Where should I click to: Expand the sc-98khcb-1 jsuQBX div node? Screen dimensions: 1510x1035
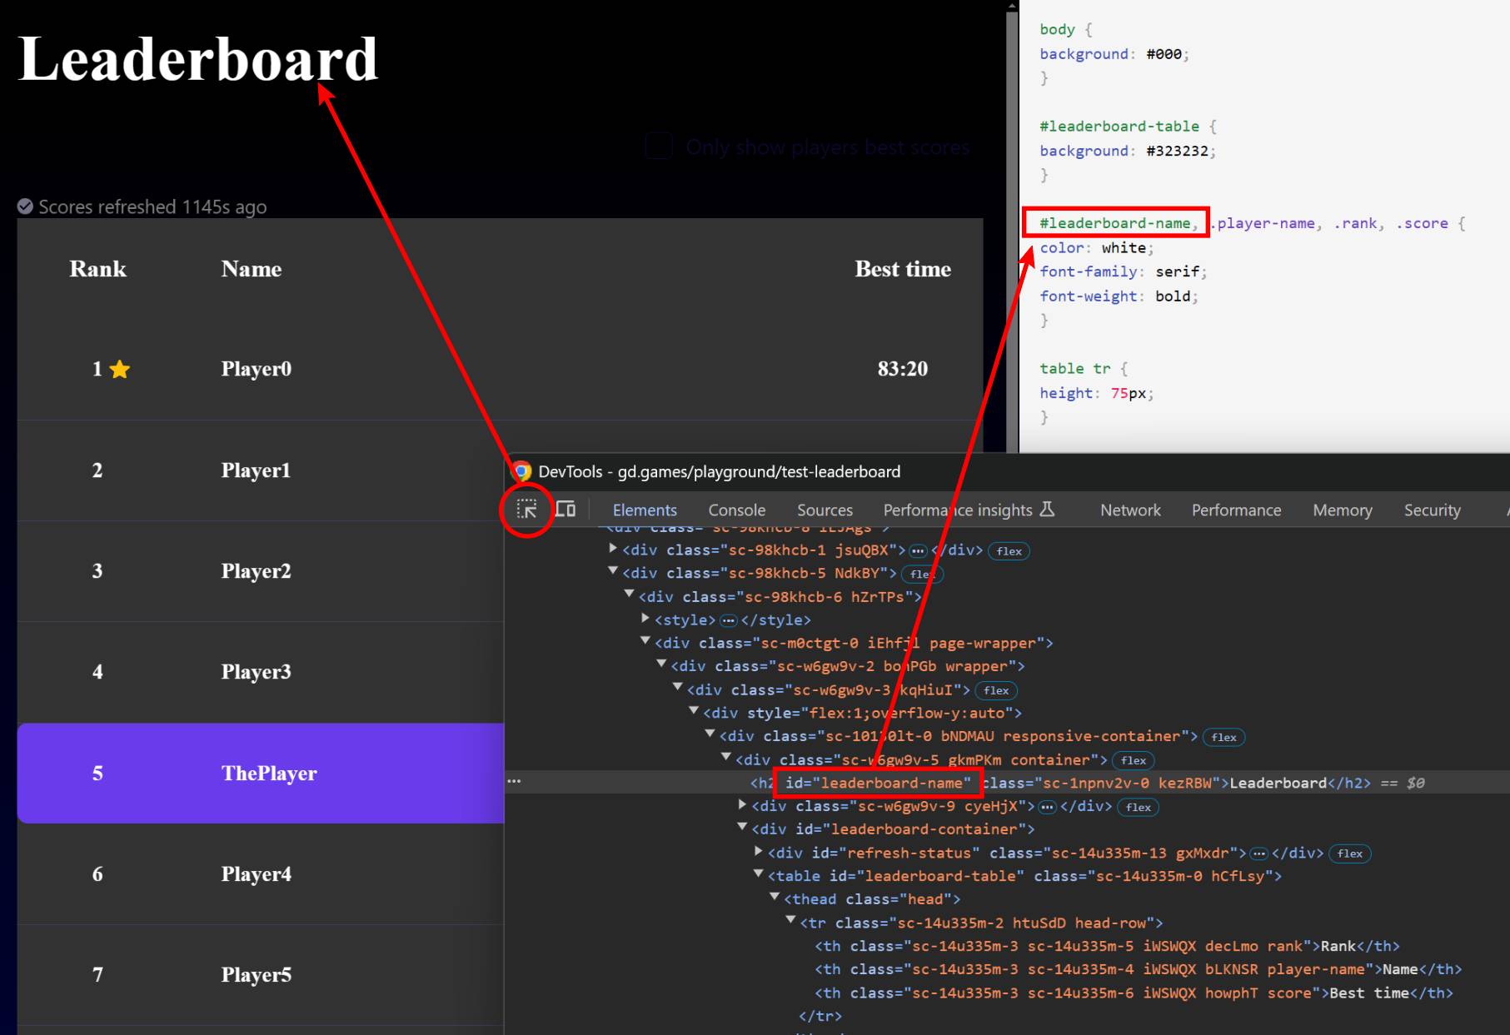pyautogui.click(x=613, y=549)
